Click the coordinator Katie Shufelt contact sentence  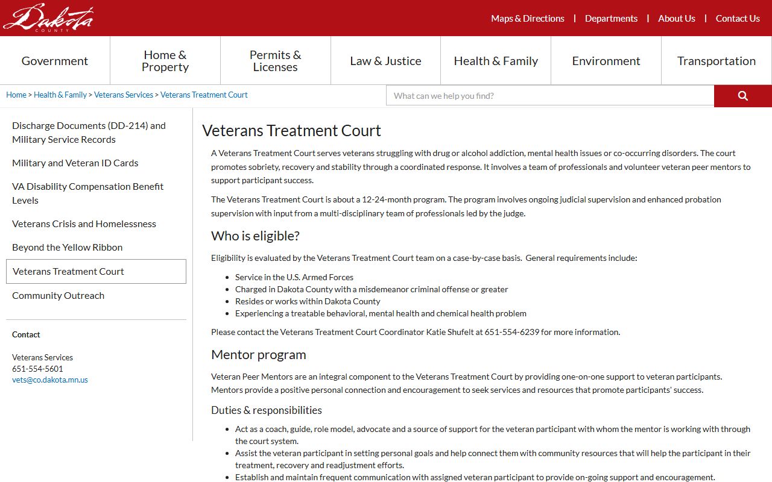(416, 332)
